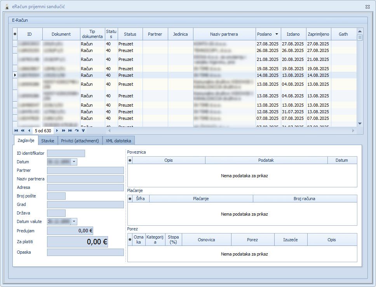Click the ID identifikator field
The image size is (376, 287).
[x=66, y=154]
